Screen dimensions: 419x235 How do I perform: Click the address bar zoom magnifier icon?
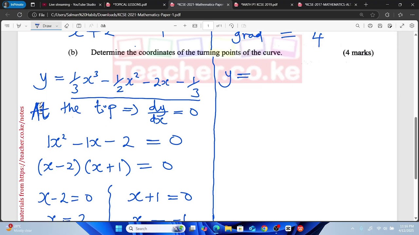tap(361, 15)
